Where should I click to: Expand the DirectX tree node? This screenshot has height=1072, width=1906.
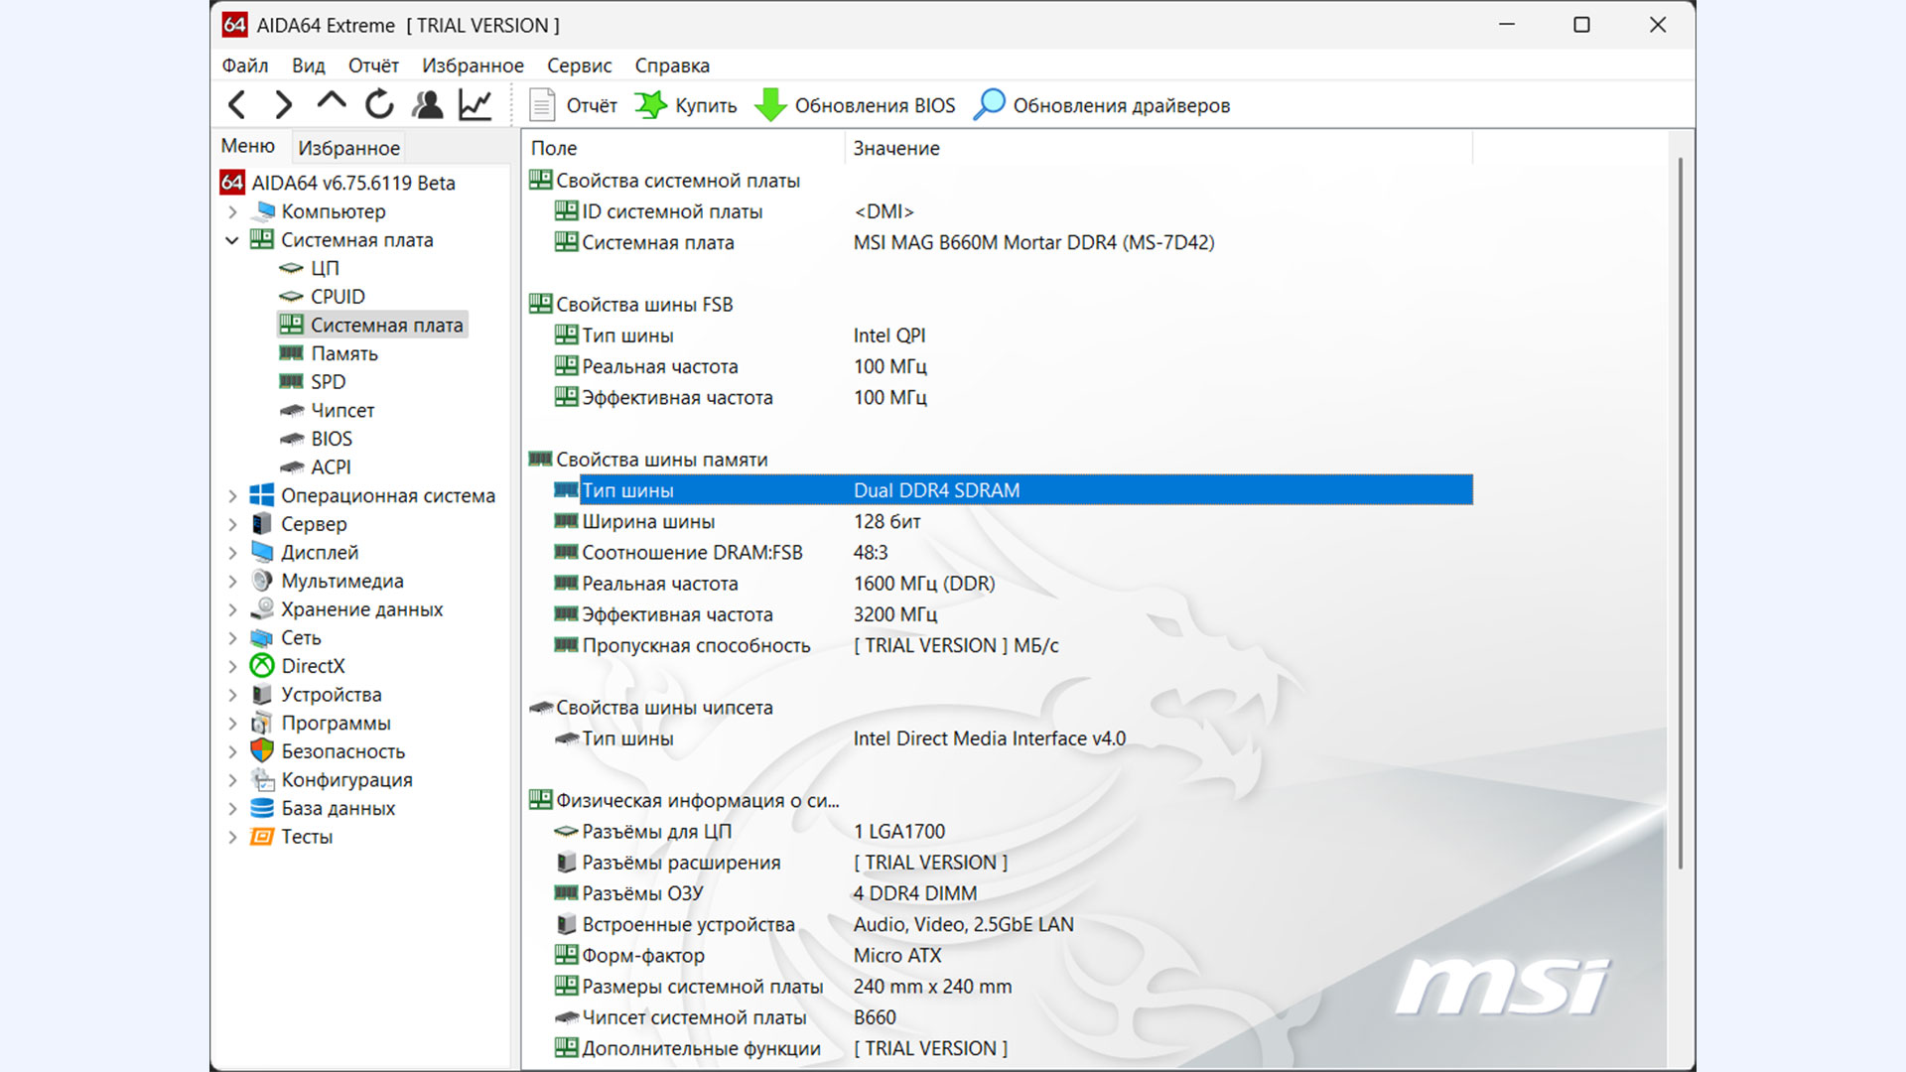232,666
